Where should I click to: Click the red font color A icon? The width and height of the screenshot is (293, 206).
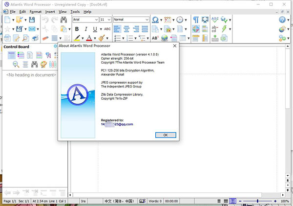tap(89, 38)
